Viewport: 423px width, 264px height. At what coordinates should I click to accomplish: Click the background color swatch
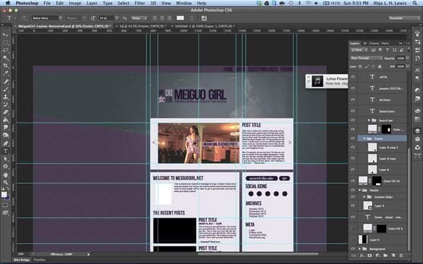click(7, 198)
